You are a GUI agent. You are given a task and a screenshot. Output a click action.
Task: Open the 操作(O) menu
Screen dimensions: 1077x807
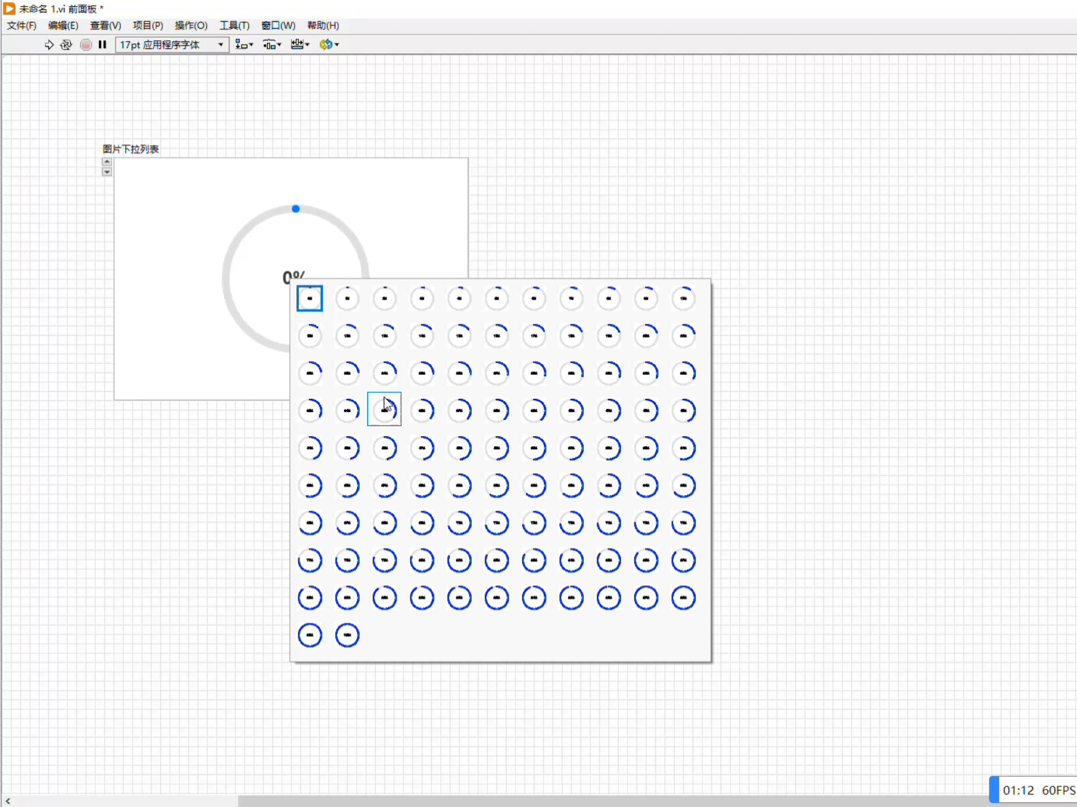click(191, 25)
